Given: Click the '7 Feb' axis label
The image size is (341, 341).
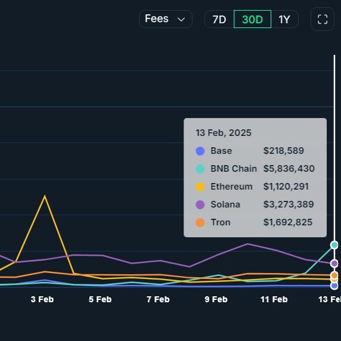Looking at the screenshot, I should (158, 299).
